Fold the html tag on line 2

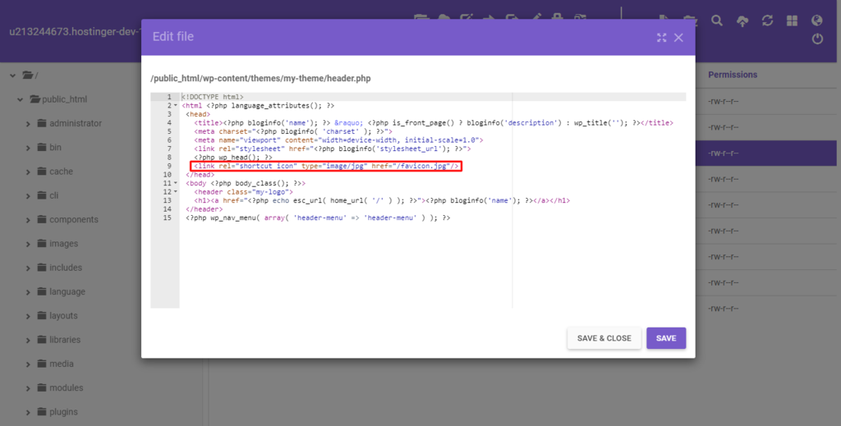pos(176,106)
